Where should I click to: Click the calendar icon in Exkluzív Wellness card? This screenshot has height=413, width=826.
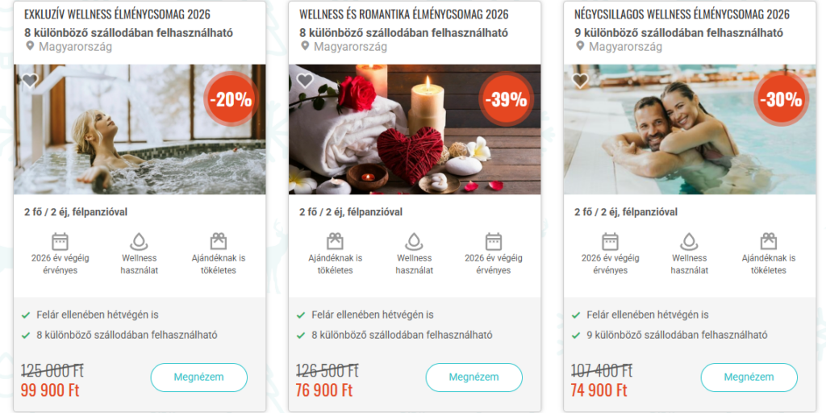point(60,241)
